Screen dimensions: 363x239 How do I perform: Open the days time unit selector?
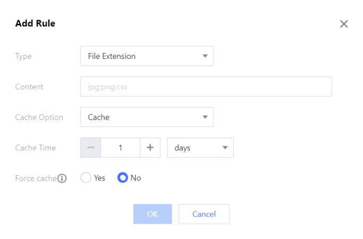(194, 148)
